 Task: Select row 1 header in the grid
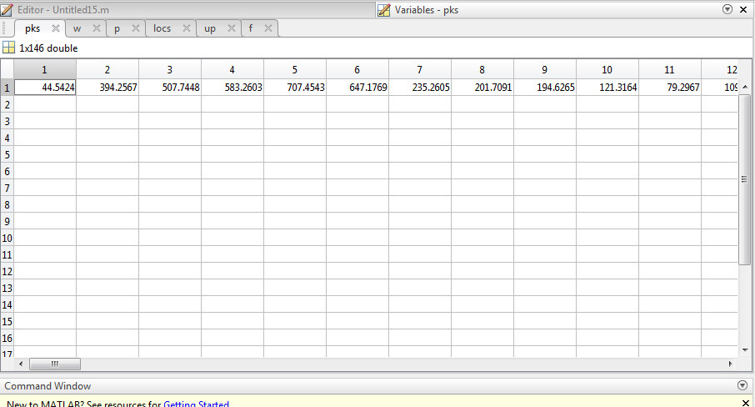7,88
